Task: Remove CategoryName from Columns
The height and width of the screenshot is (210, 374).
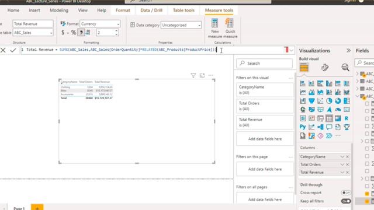Action: [x=347, y=157]
